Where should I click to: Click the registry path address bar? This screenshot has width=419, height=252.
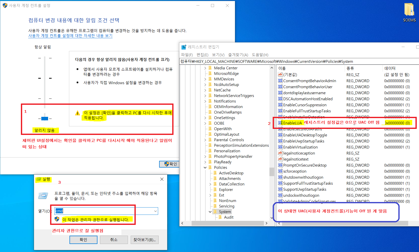click(x=299, y=61)
